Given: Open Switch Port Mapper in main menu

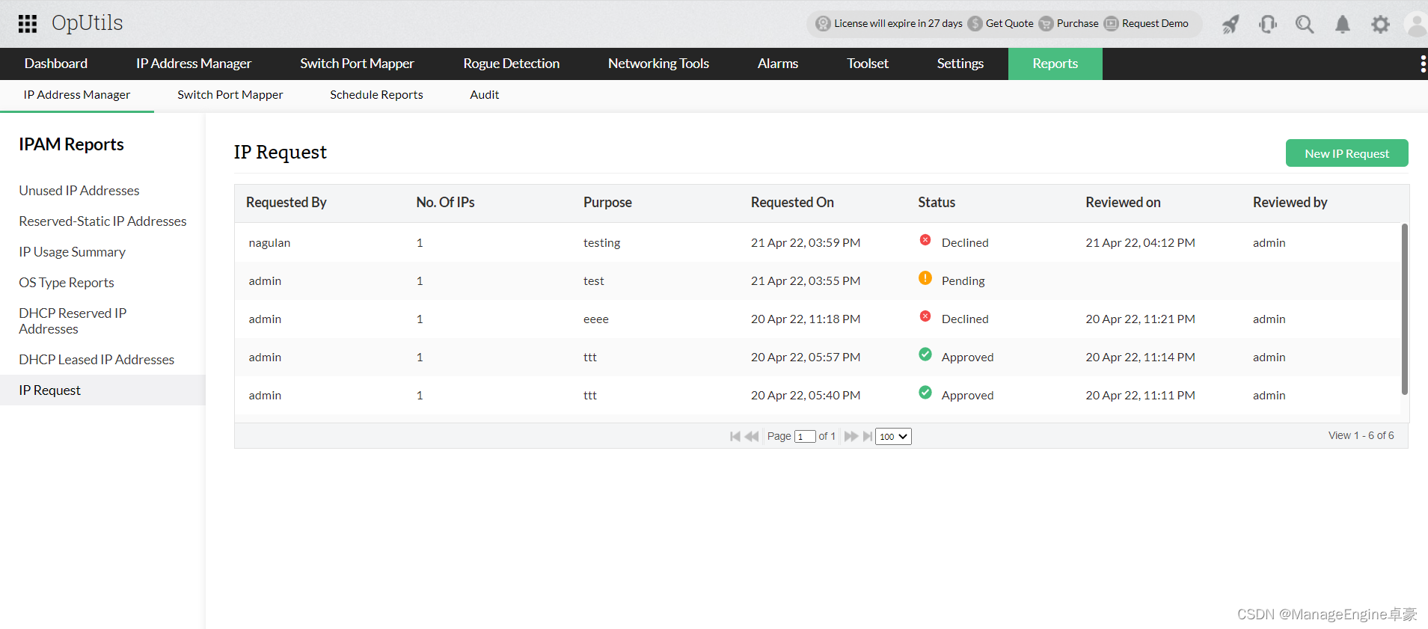Looking at the screenshot, I should [357, 64].
